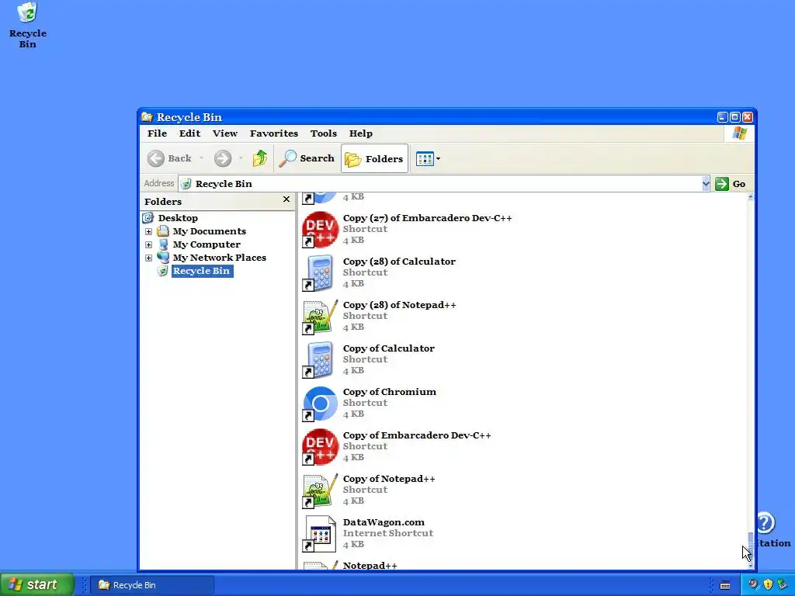The image size is (795, 596).
Task: Click file list scrollbar up arrow
Action: tap(751, 196)
